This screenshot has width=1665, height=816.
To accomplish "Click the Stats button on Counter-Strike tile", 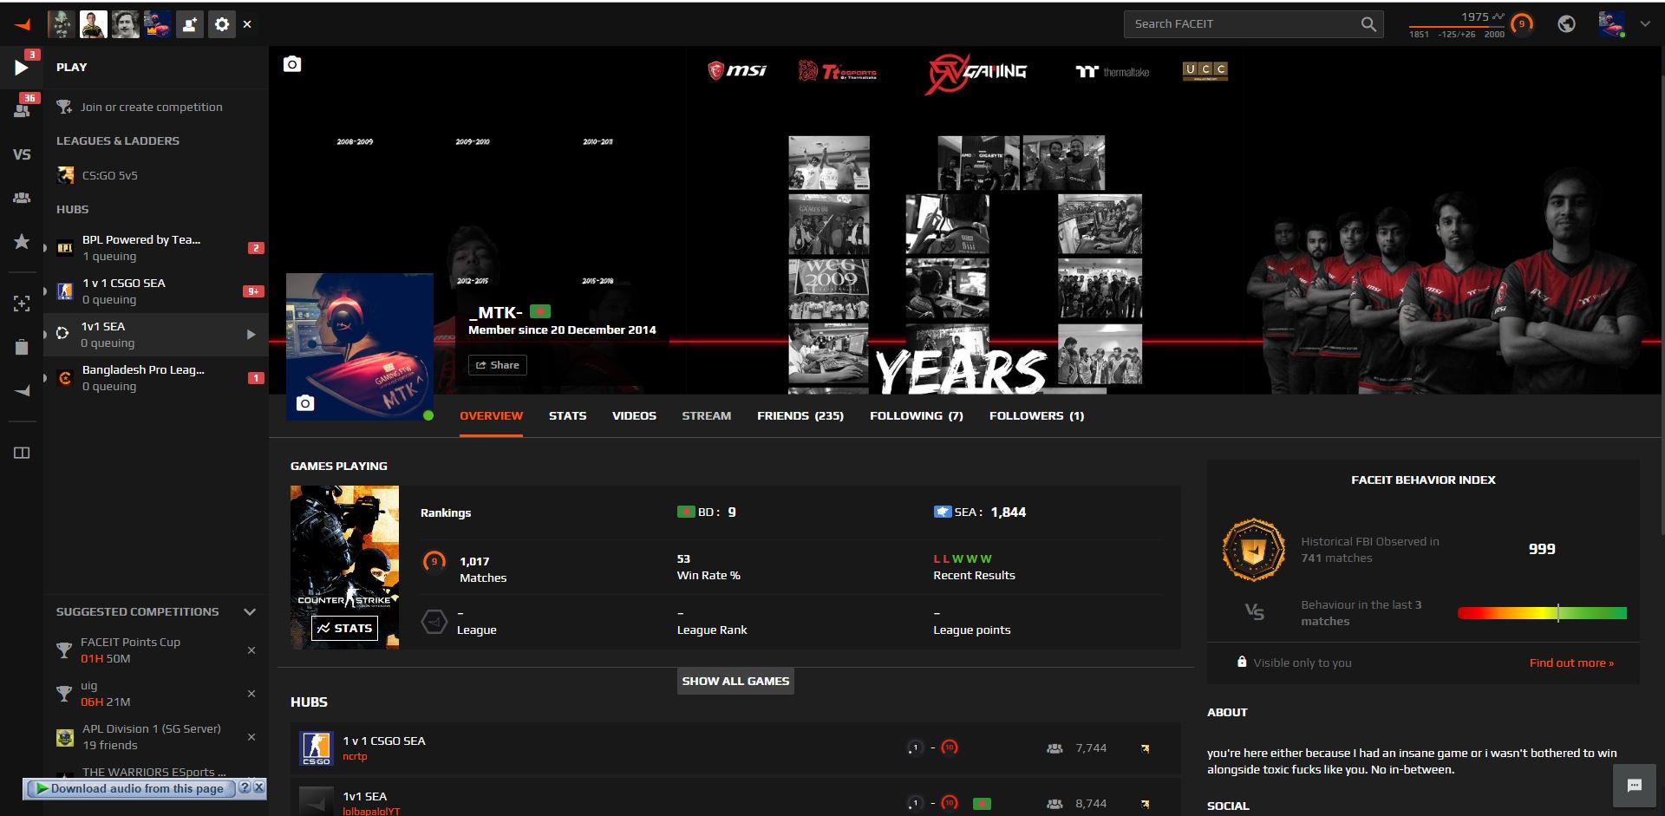I will click(x=344, y=628).
